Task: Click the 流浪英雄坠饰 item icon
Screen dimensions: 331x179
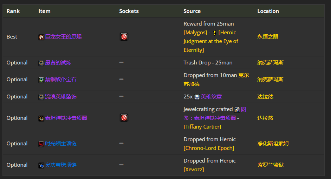Action: coord(41,97)
